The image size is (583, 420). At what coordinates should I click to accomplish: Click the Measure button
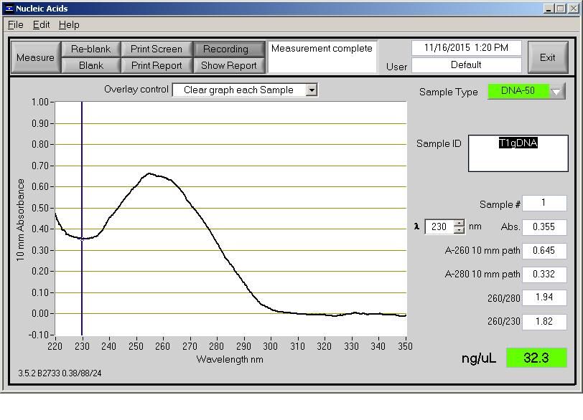[36, 57]
